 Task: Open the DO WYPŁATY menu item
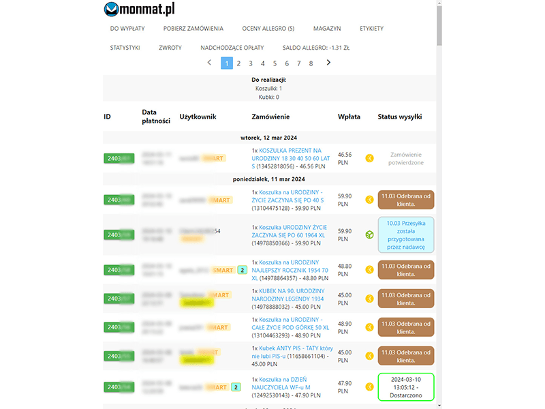[x=127, y=29]
